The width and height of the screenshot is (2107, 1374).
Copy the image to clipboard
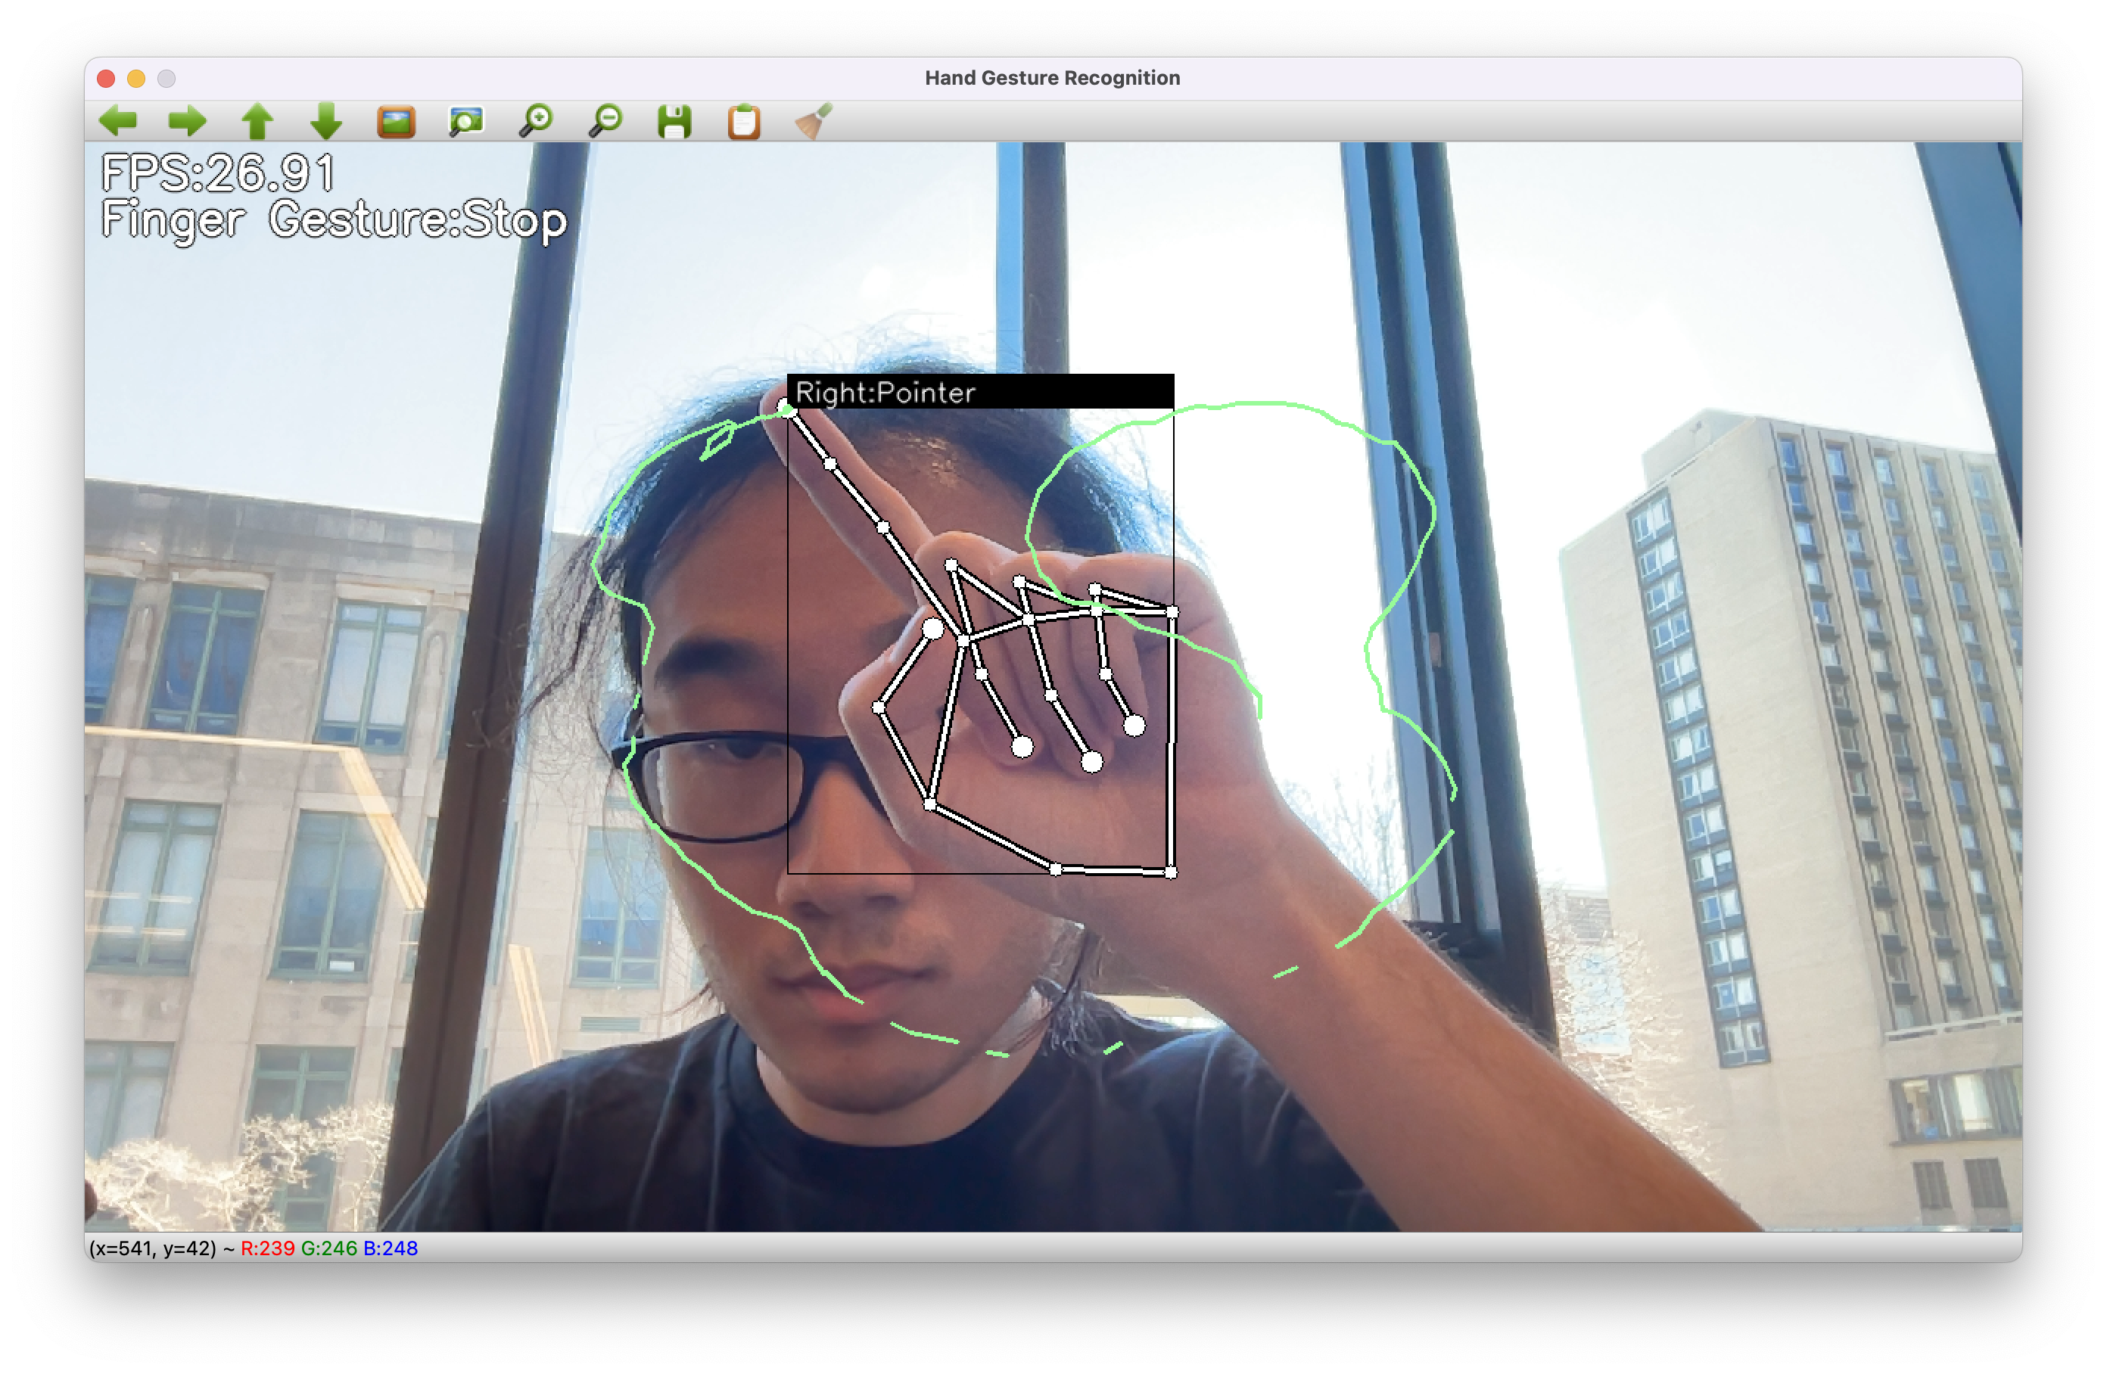pos(744,120)
